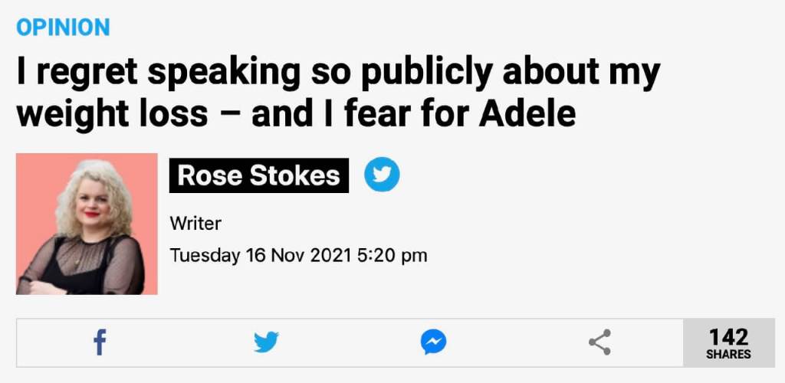
Task: Click the 142 shares counter
Action: (728, 343)
